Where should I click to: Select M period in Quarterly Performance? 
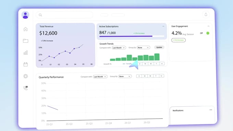(150, 76)
